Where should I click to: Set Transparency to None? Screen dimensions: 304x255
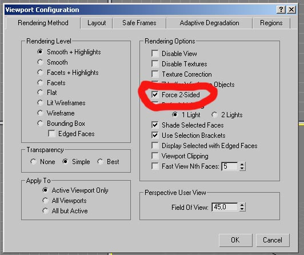33,162
